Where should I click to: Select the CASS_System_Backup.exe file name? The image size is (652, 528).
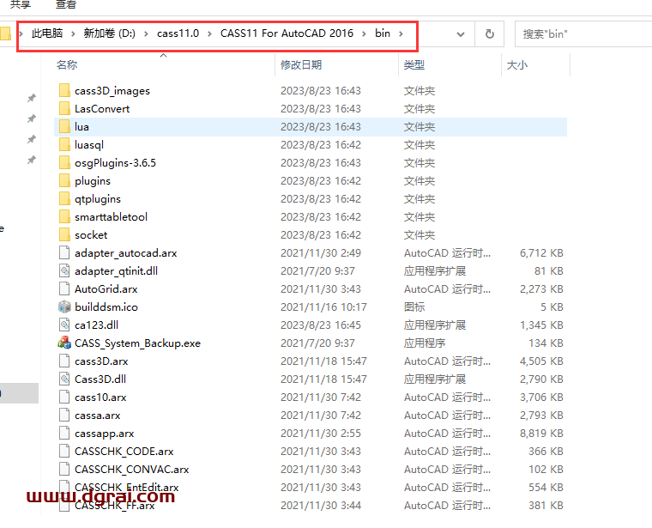click(137, 343)
